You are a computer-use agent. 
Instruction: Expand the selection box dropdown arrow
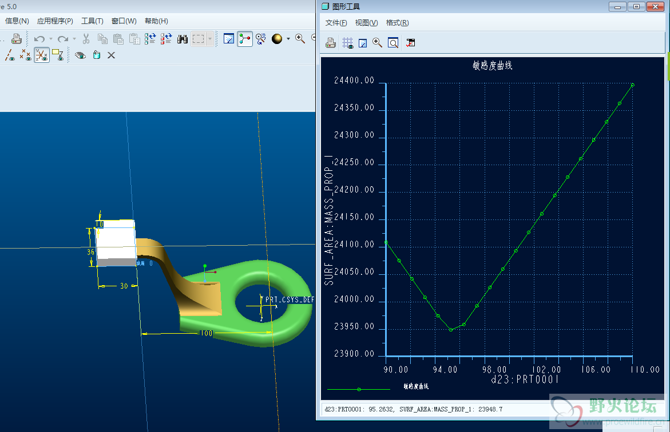[x=210, y=39]
